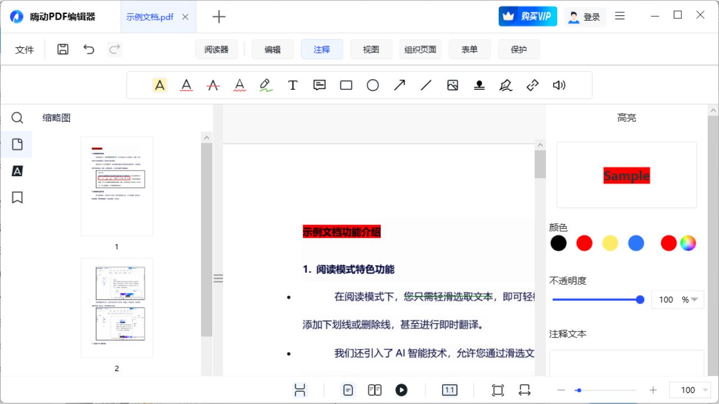Switch to two-page view mode
Screen dimensions: 719x404
coord(375,389)
